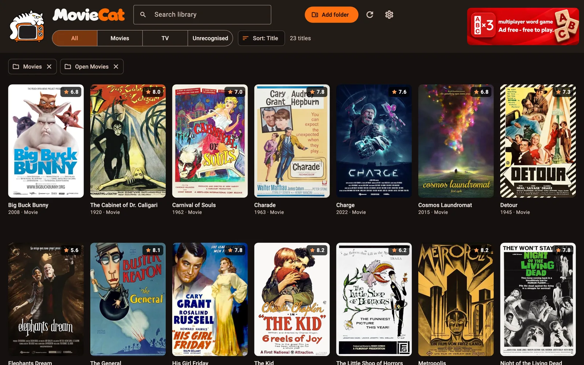Click the "Cosmos Laundromat" title text
Image resolution: width=584 pixels, height=365 pixels.
coord(445,205)
